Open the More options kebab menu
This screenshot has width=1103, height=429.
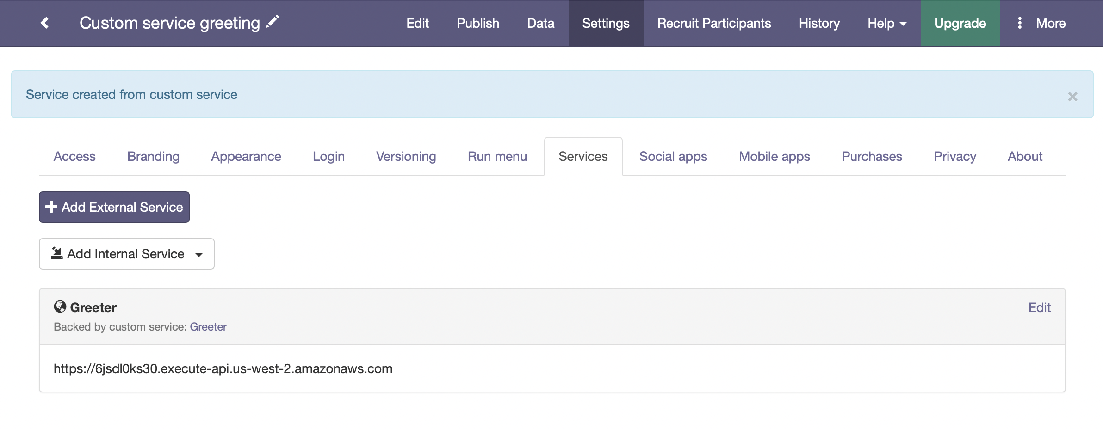tap(1019, 23)
